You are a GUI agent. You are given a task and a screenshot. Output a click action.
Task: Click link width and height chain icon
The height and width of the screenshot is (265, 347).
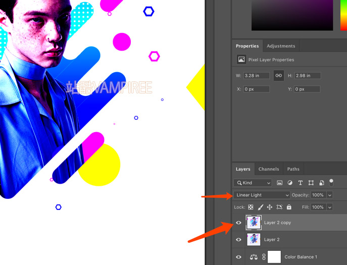(279, 75)
